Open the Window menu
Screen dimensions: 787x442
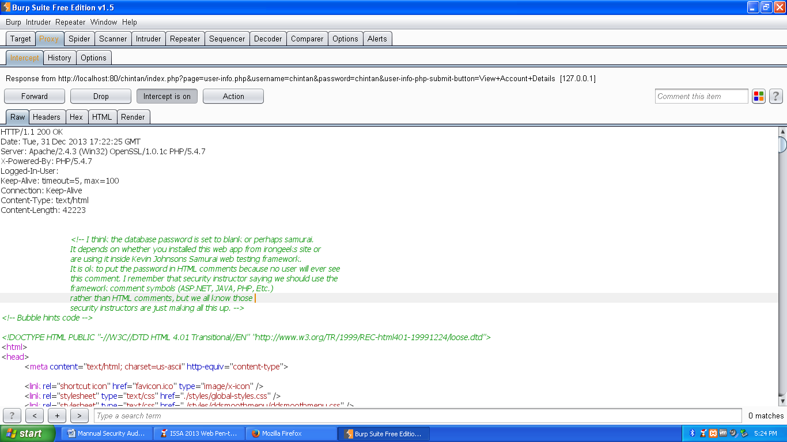[104, 22]
